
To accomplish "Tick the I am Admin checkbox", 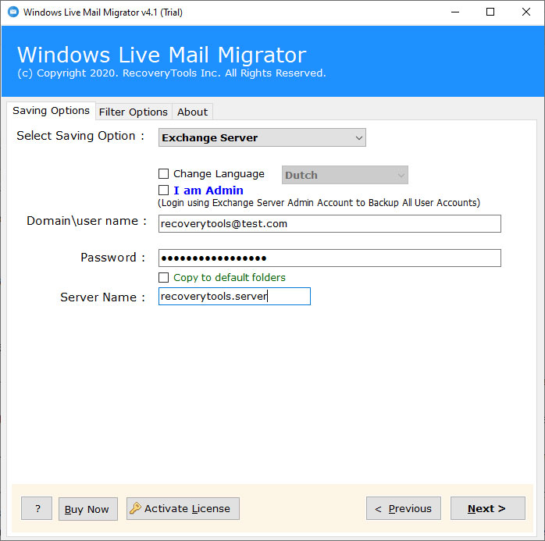I will (163, 190).
